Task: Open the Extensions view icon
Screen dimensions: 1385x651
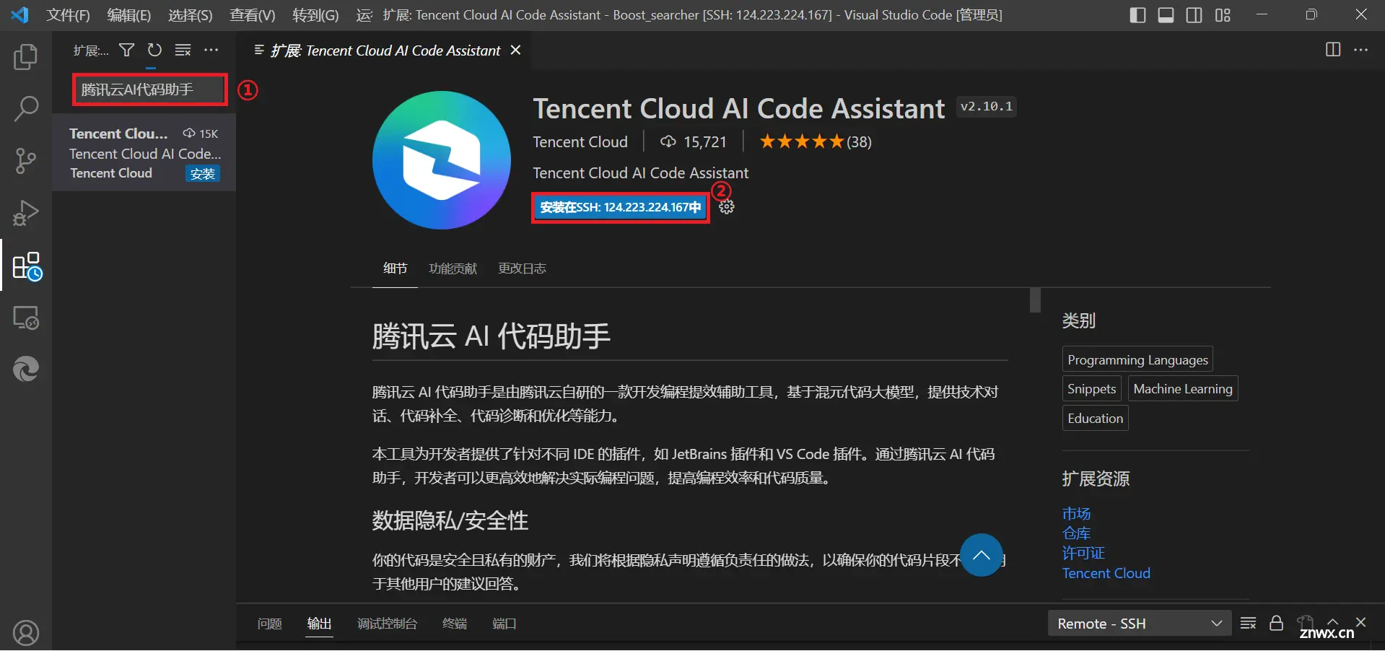Action: pos(27,266)
